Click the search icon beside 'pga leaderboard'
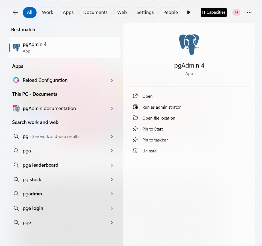Image resolution: width=262 pixels, height=246 pixels. coord(16,165)
